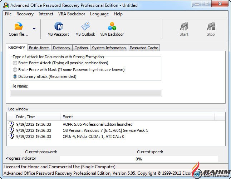Switch to the System Information tab
Screen dimensions: 231x179
coord(109,48)
